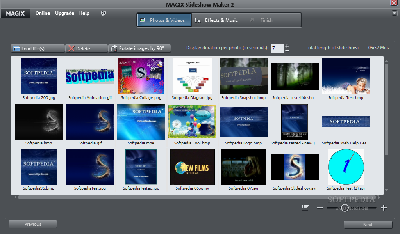Select Softpedia Cool.bmp thumbnail

(x=192, y=122)
